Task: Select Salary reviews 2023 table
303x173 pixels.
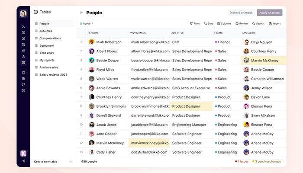Action: click(54, 75)
